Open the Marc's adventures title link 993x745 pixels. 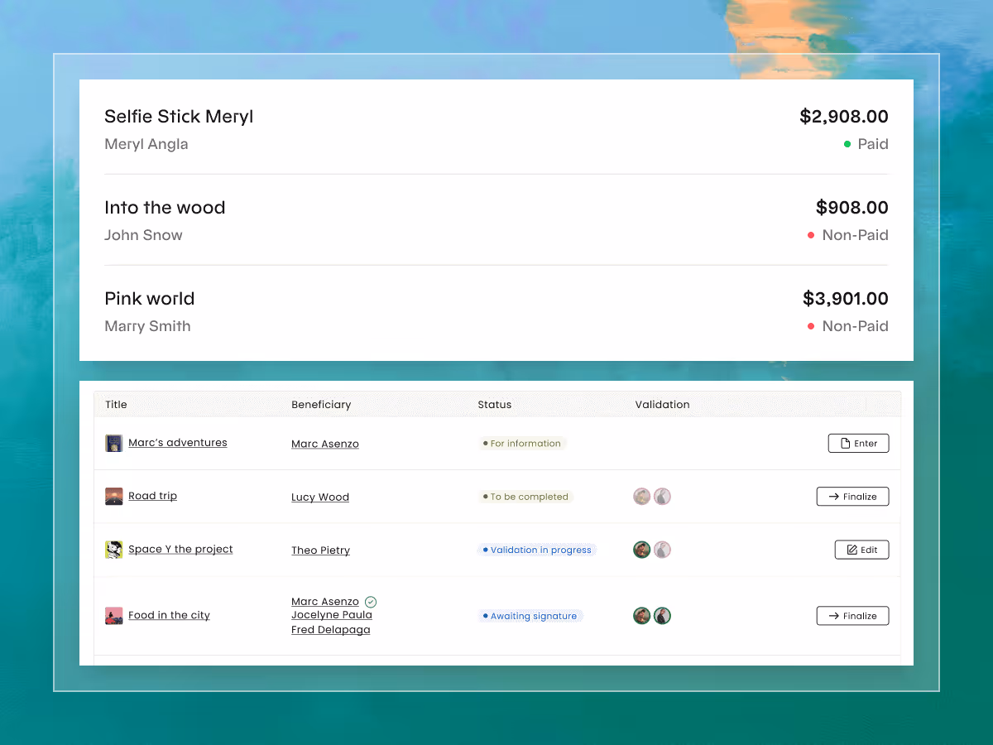coord(178,443)
